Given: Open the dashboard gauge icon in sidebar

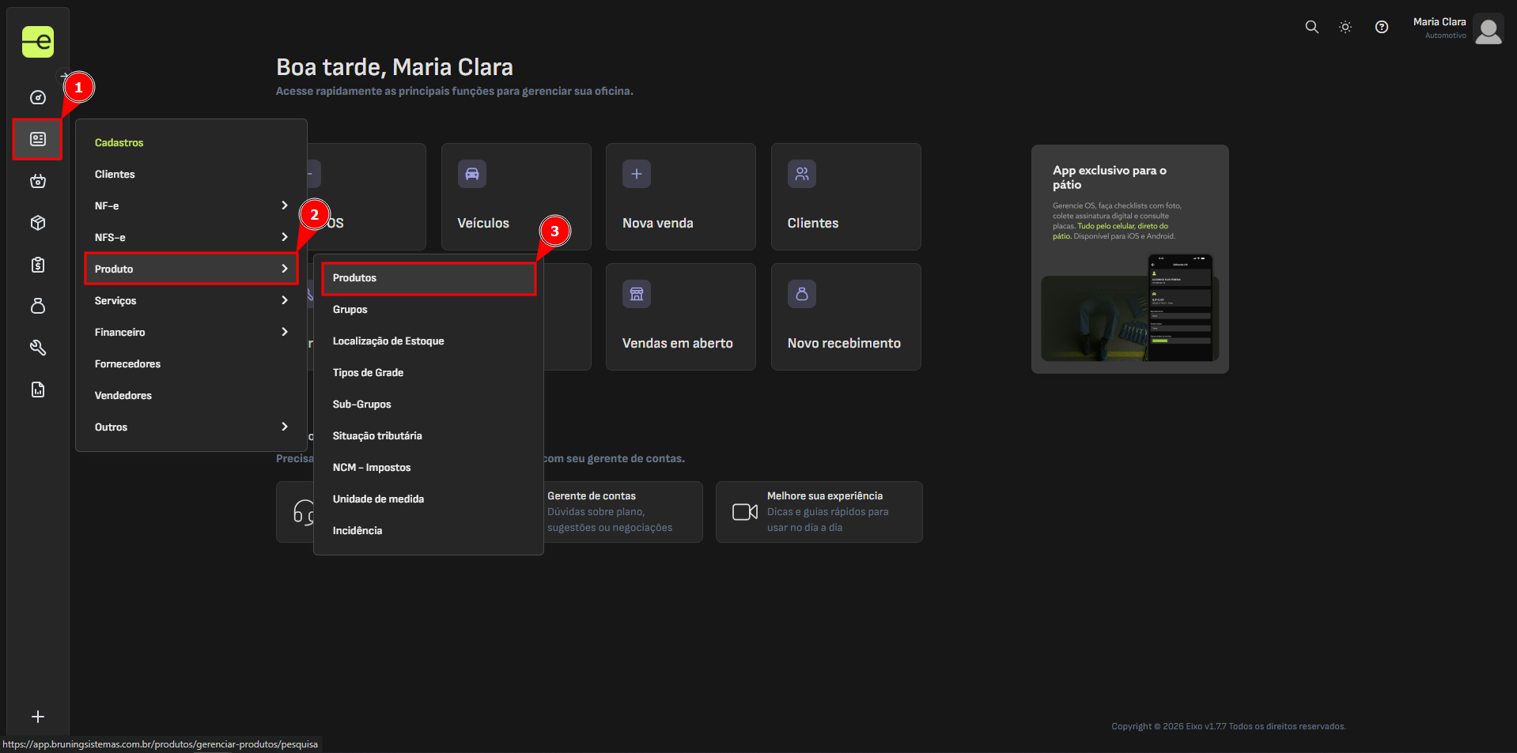Looking at the screenshot, I should pos(37,98).
